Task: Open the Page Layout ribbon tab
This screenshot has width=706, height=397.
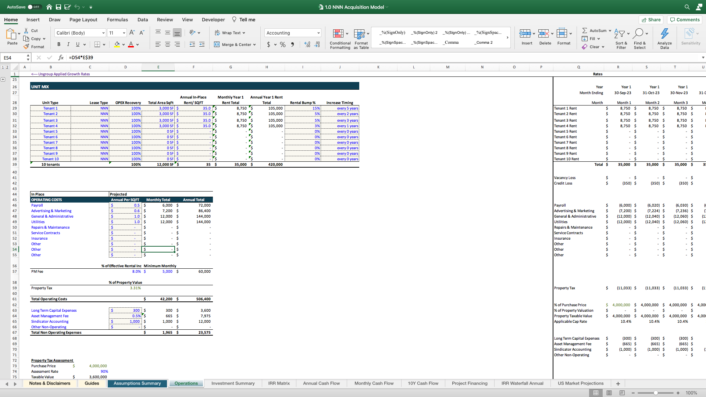Action: (x=83, y=20)
